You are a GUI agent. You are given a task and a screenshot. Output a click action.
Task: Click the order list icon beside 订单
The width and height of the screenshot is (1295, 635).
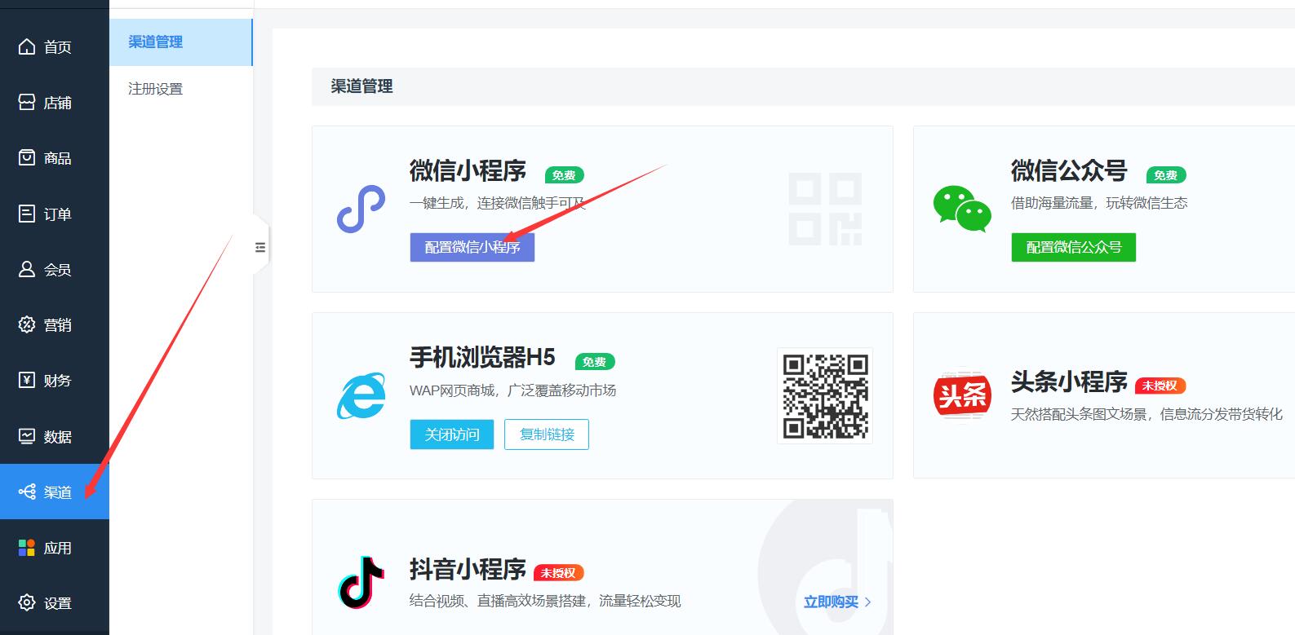[x=27, y=214]
